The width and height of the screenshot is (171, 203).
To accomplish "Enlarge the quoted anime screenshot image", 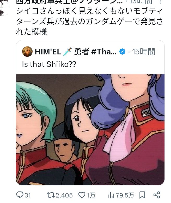I will pos(90,129).
